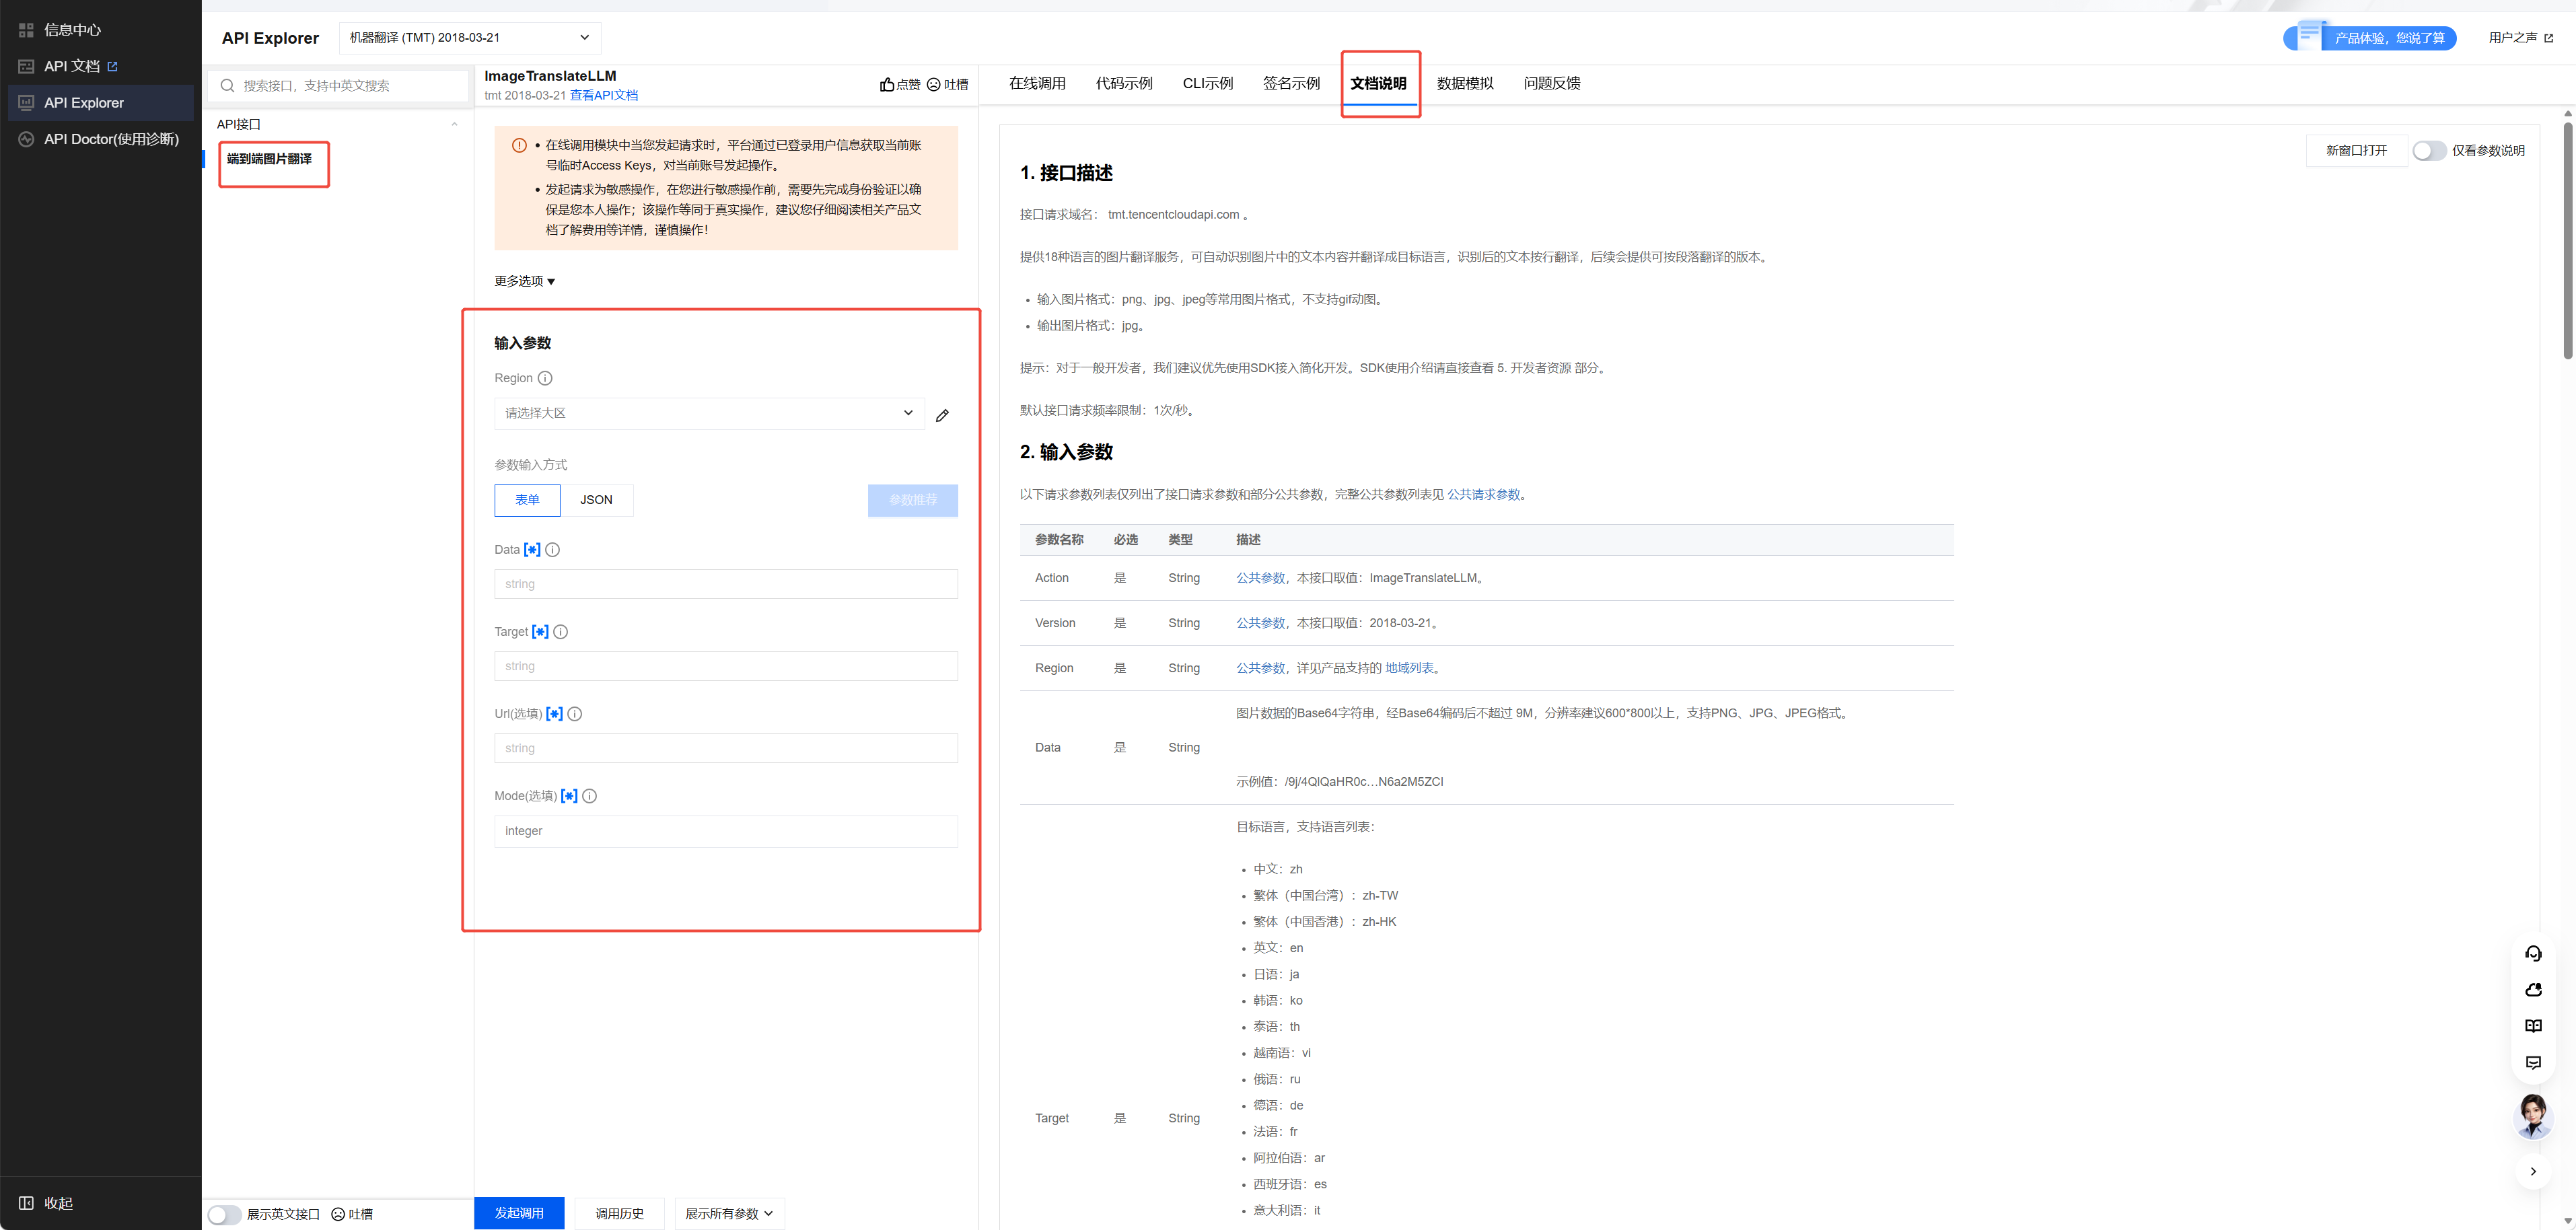Open the 机器翻译 (TMT) product dropdown

pos(470,38)
